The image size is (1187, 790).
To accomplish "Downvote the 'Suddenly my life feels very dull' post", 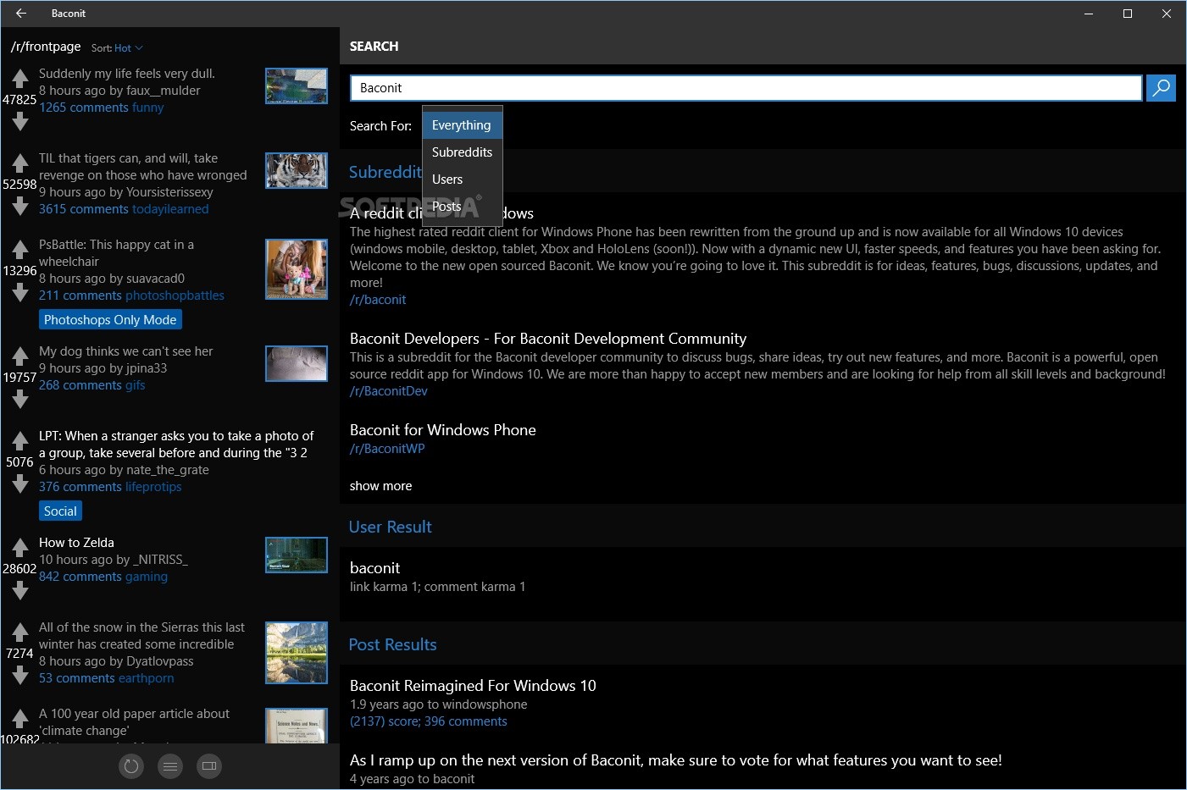I will 20,122.
